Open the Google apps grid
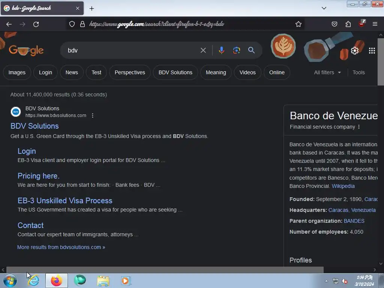Viewport: 384px width, 288px height. tap(372, 51)
